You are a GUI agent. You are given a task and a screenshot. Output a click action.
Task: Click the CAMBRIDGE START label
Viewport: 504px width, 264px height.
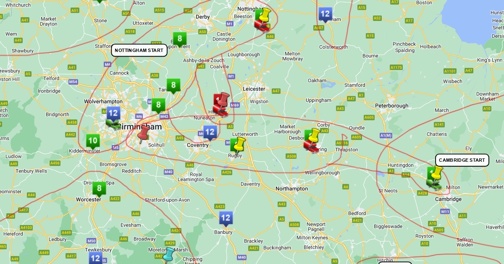pos(462,160)
